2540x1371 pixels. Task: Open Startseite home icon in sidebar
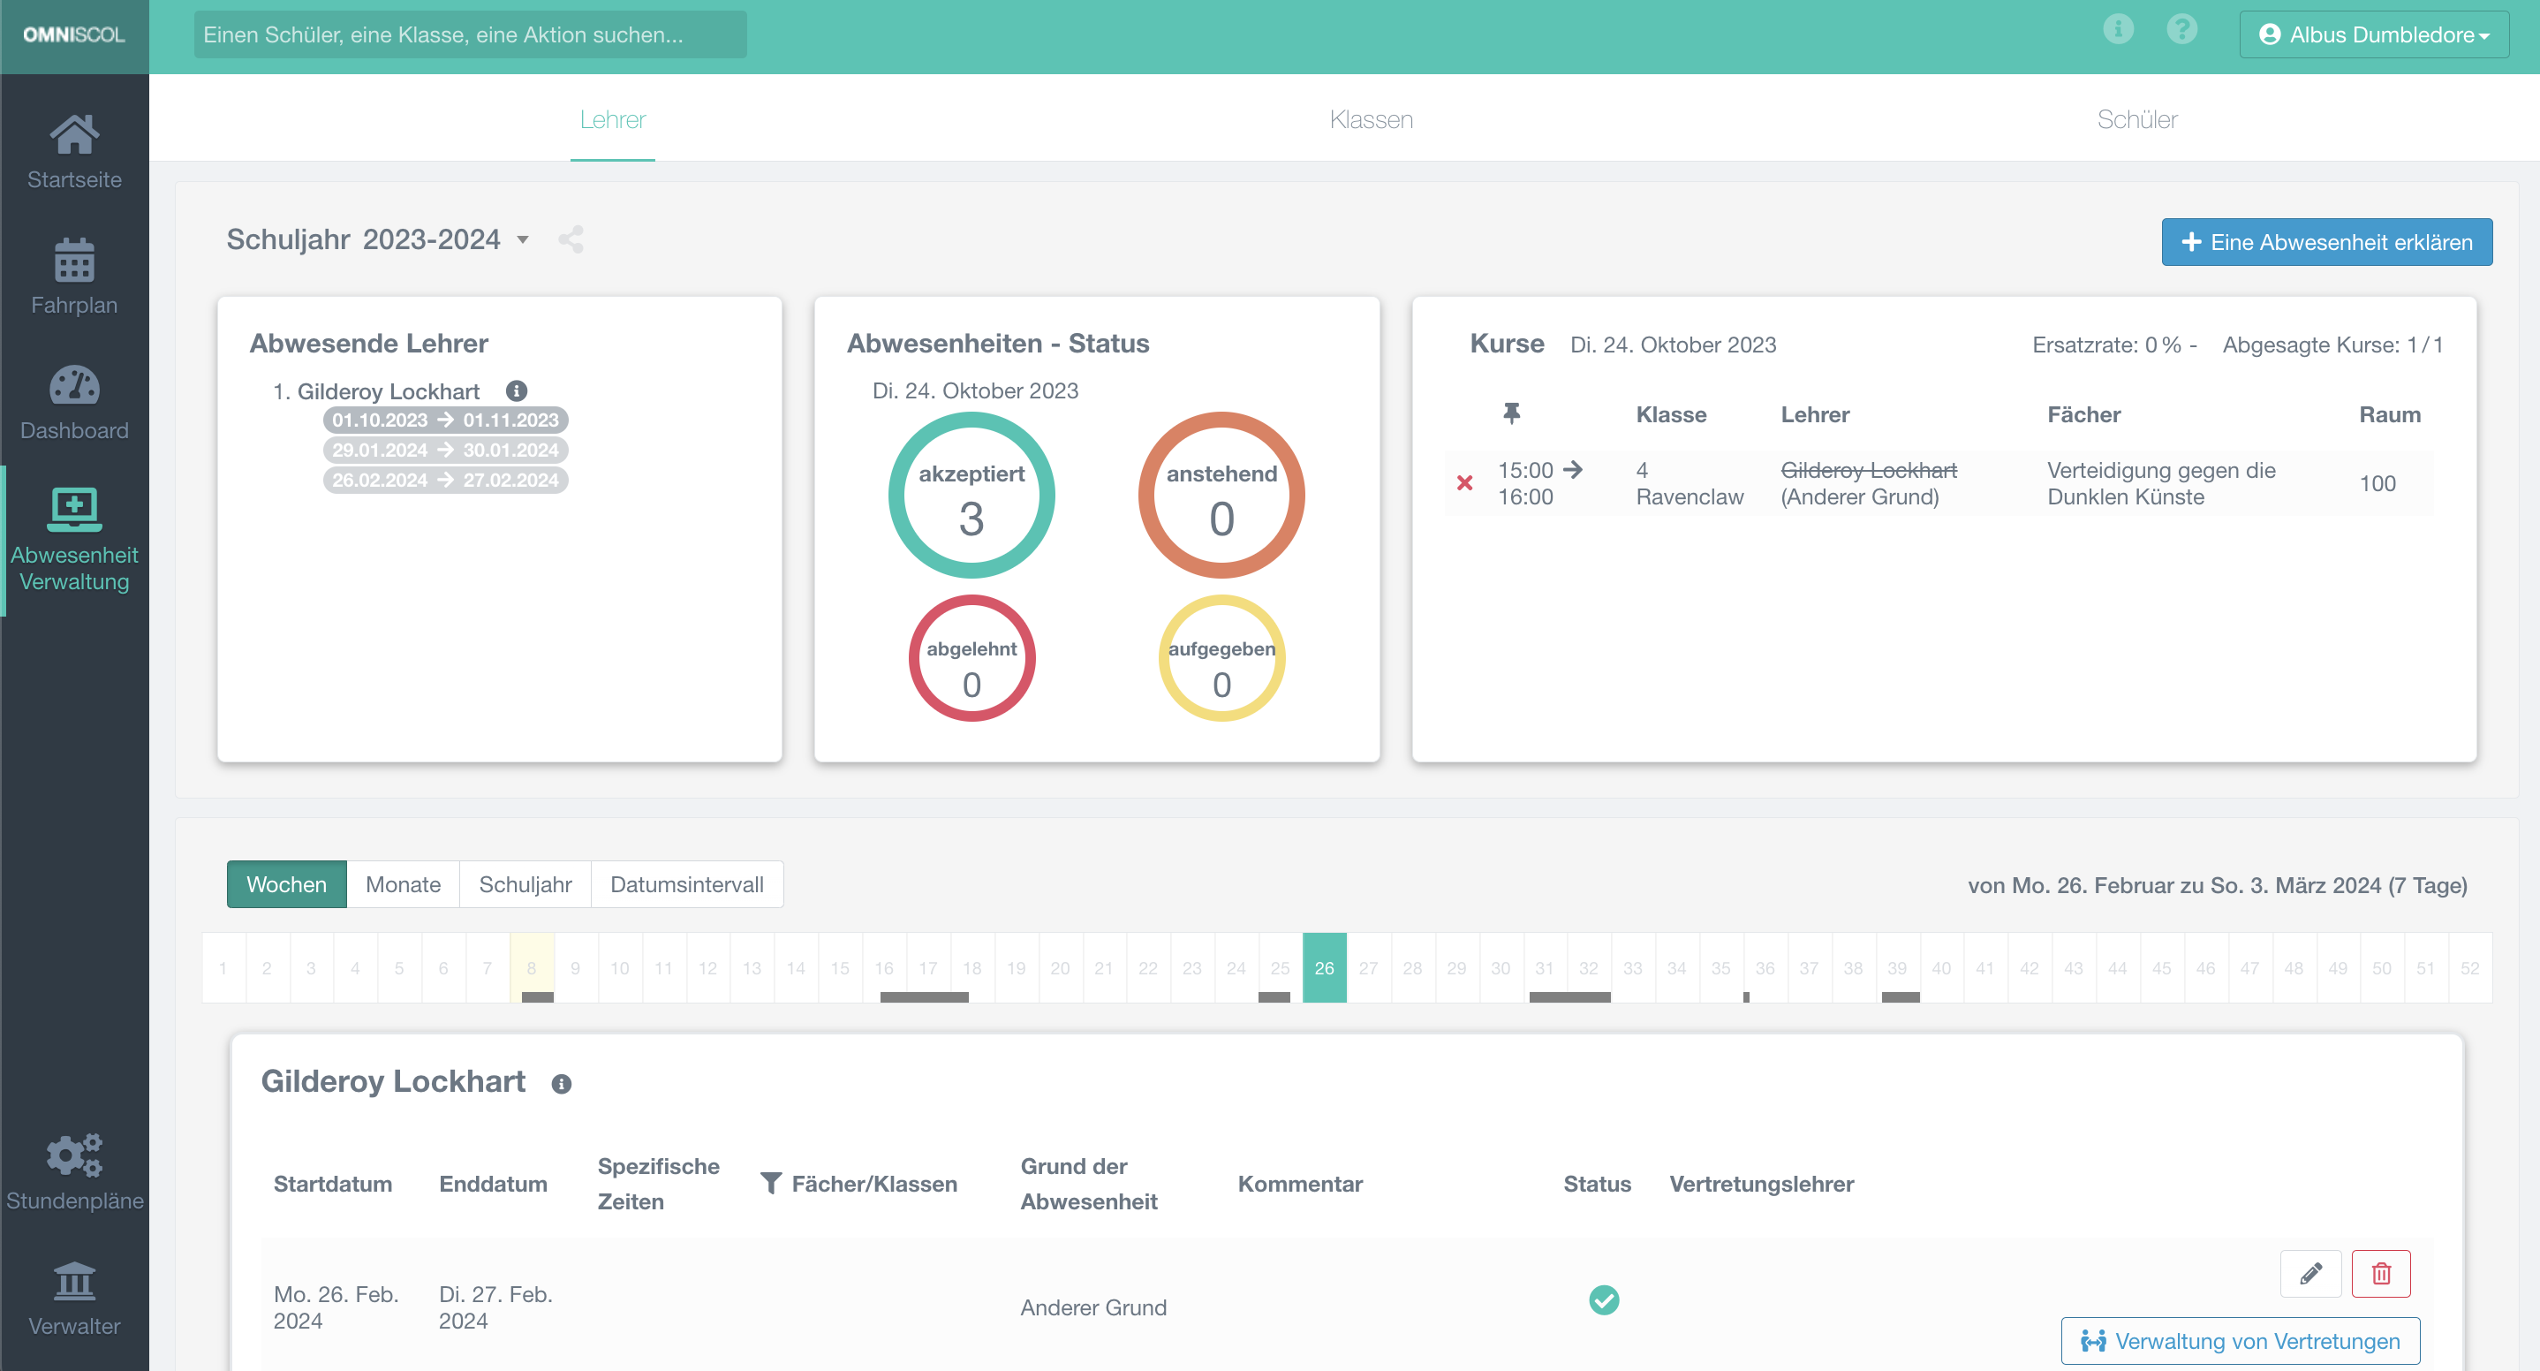[74, 136]
